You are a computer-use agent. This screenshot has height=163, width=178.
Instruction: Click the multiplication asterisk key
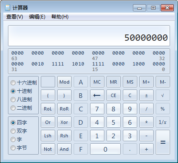[146, 122]
